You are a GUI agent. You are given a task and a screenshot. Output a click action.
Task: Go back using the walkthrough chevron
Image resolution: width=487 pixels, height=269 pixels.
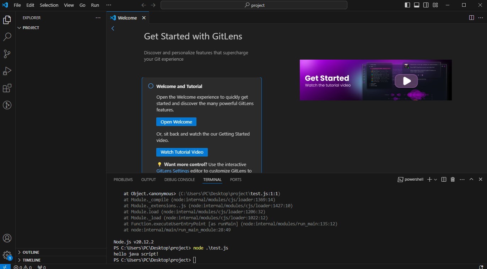113,28
